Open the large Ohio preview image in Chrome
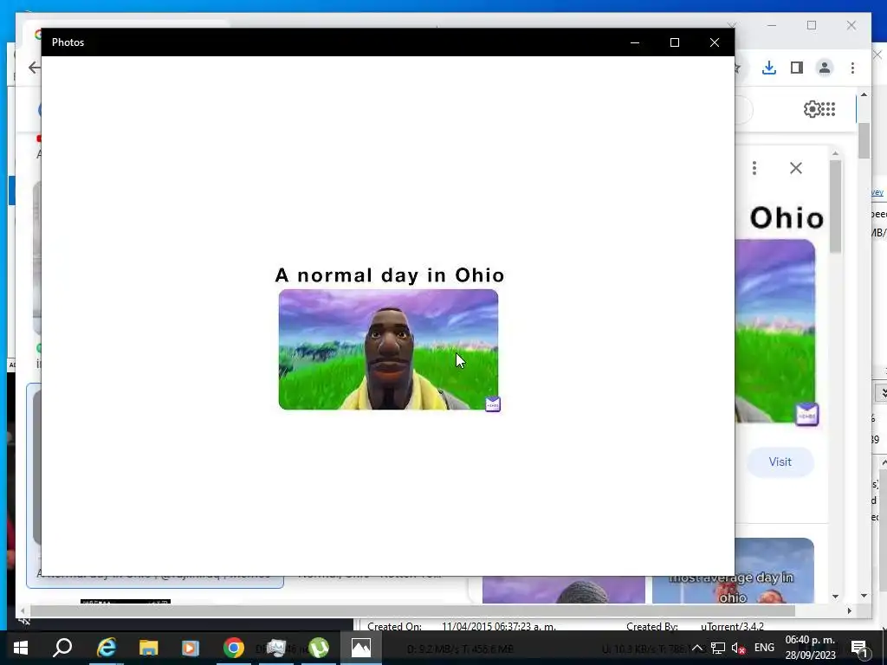887x665 pixels. [775, 331]
